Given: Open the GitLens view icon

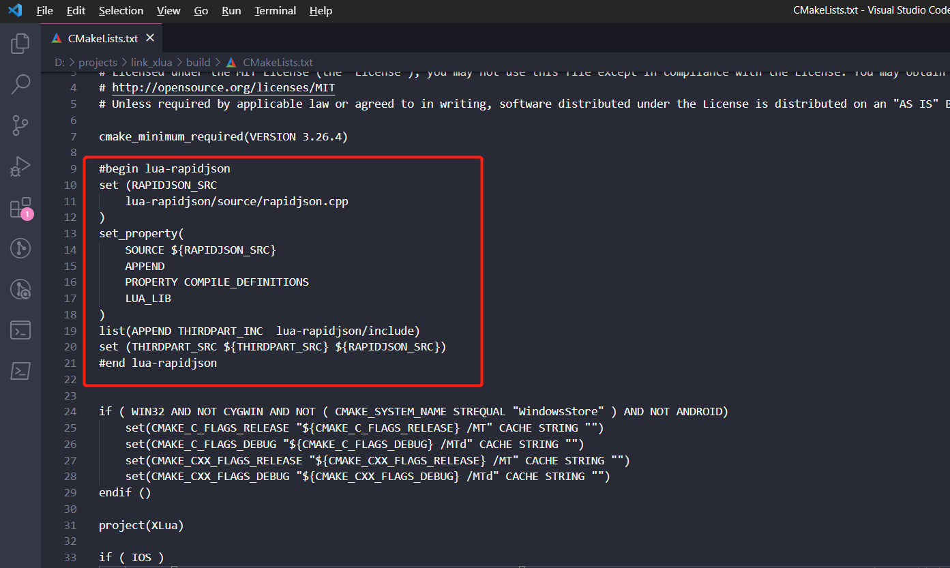Looking at the screenshot, I should pyautogui.click(x=20, y=248).
